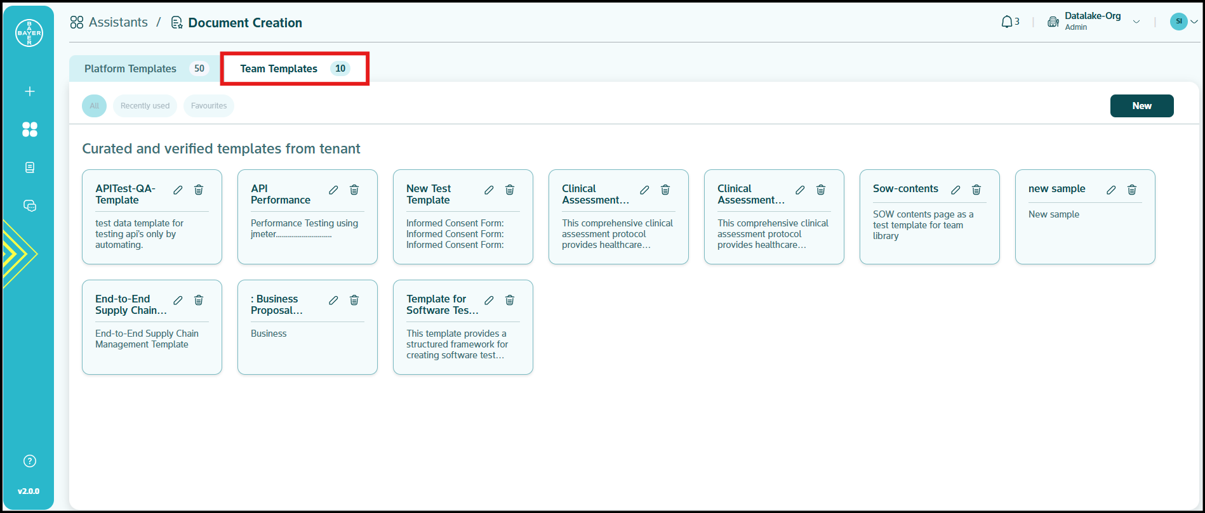
Task: Open the notifications bell icon
Action: 1007,22
